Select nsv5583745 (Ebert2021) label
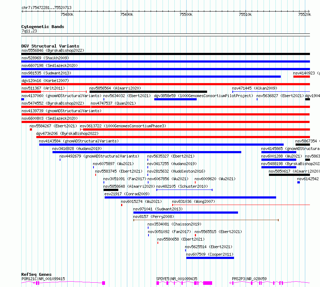The image size is (320, 287). point(119,171)
